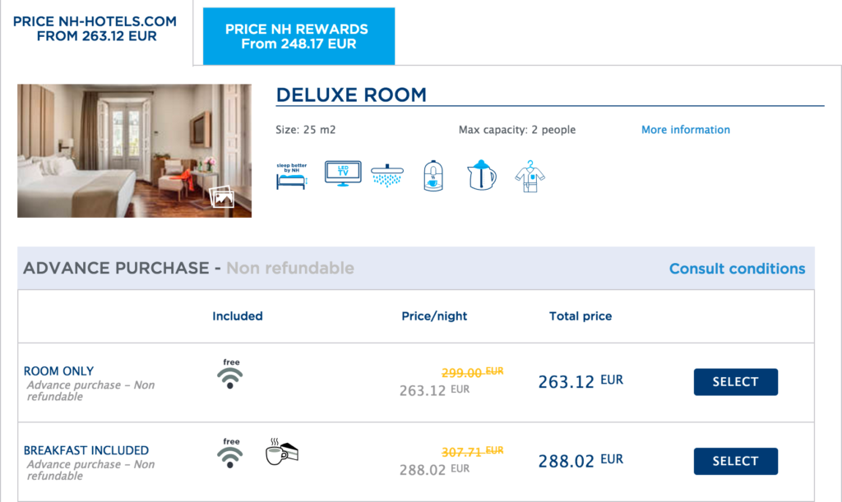Click free WiFi icon in Breakfast Included row
Image resolution: width=842 pixels, height=502 pixels.
(x=230, y=453)
